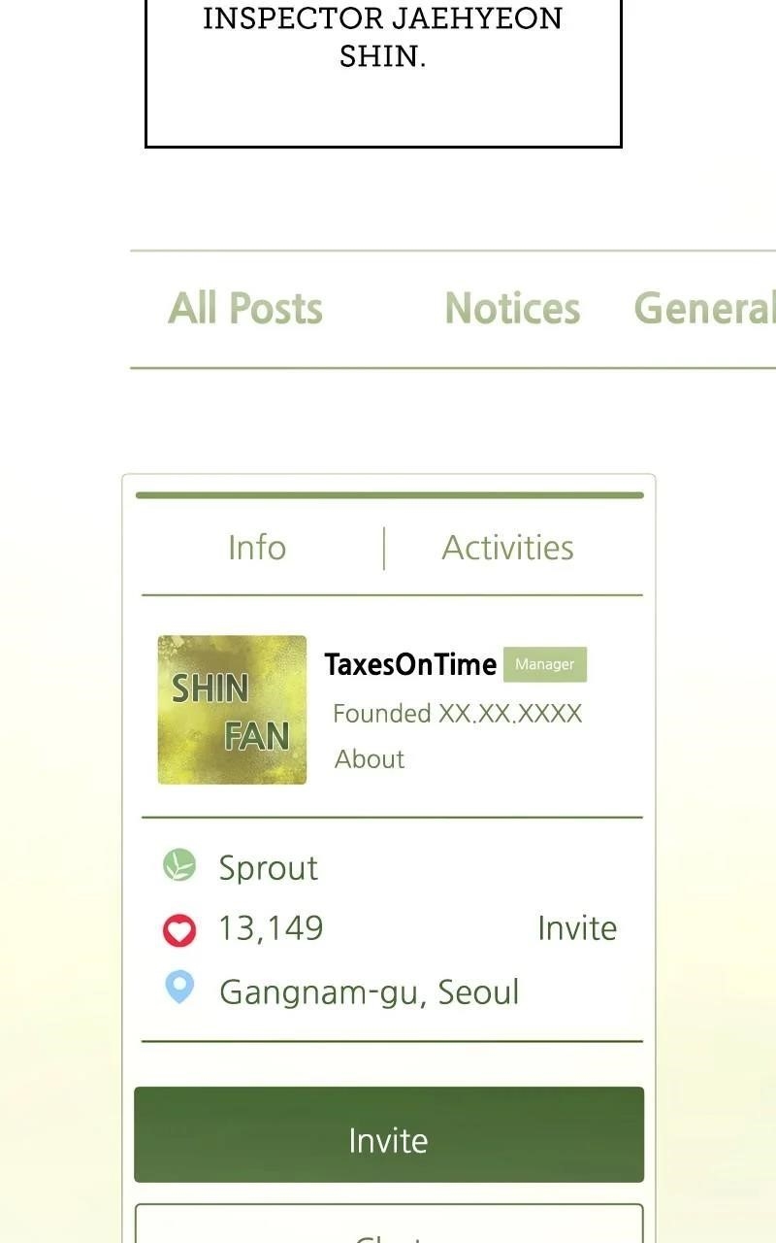Click the large green Invite button

[389, 1134]
